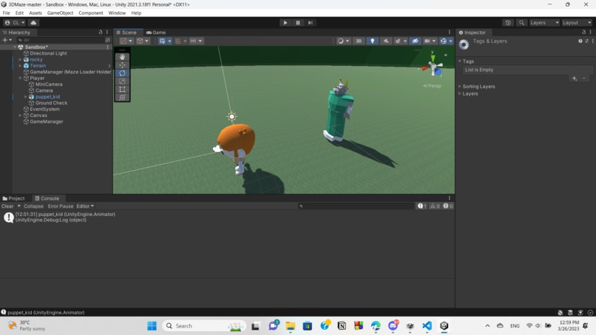Open account CL dropdown
This screenshot has height=335, width=596.
pyautogui.click(x=15, y=22)
